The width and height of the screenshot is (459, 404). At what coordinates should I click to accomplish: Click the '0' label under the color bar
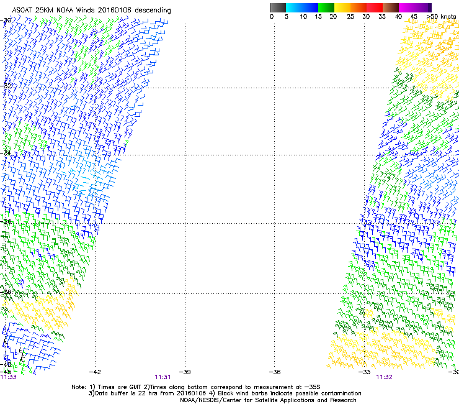point(272,17)
